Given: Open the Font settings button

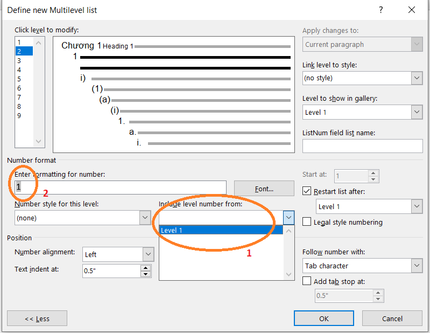Looking at the screenshot, I should point(264,189).
